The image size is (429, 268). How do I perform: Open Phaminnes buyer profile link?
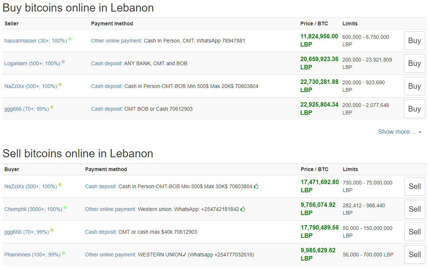32,255
